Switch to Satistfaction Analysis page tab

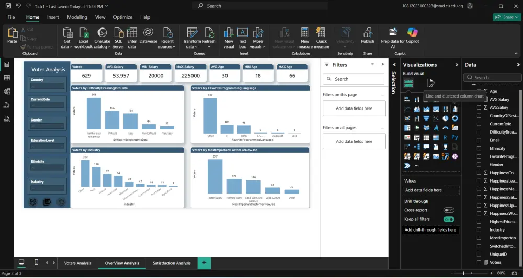pos(172,263)
